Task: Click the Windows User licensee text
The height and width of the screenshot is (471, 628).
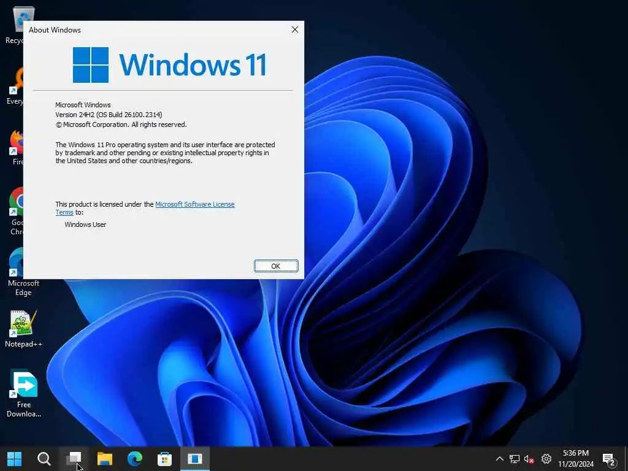Action: (x=85, y=224)
